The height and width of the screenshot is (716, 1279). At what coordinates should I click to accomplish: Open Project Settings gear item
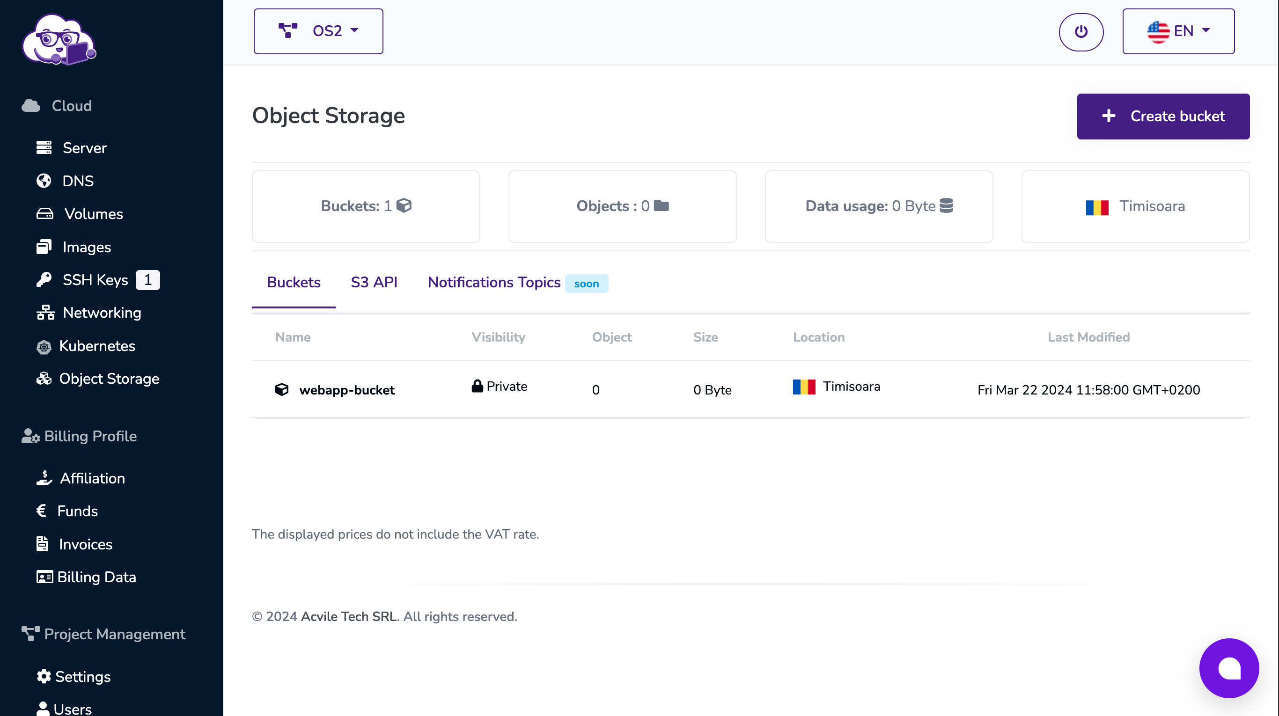(82, 676)
